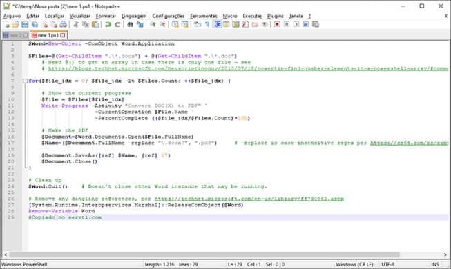Screen dimensions: 451x269
Task: Click the Save All toolbar icon
Action: (x=35, y=24)
